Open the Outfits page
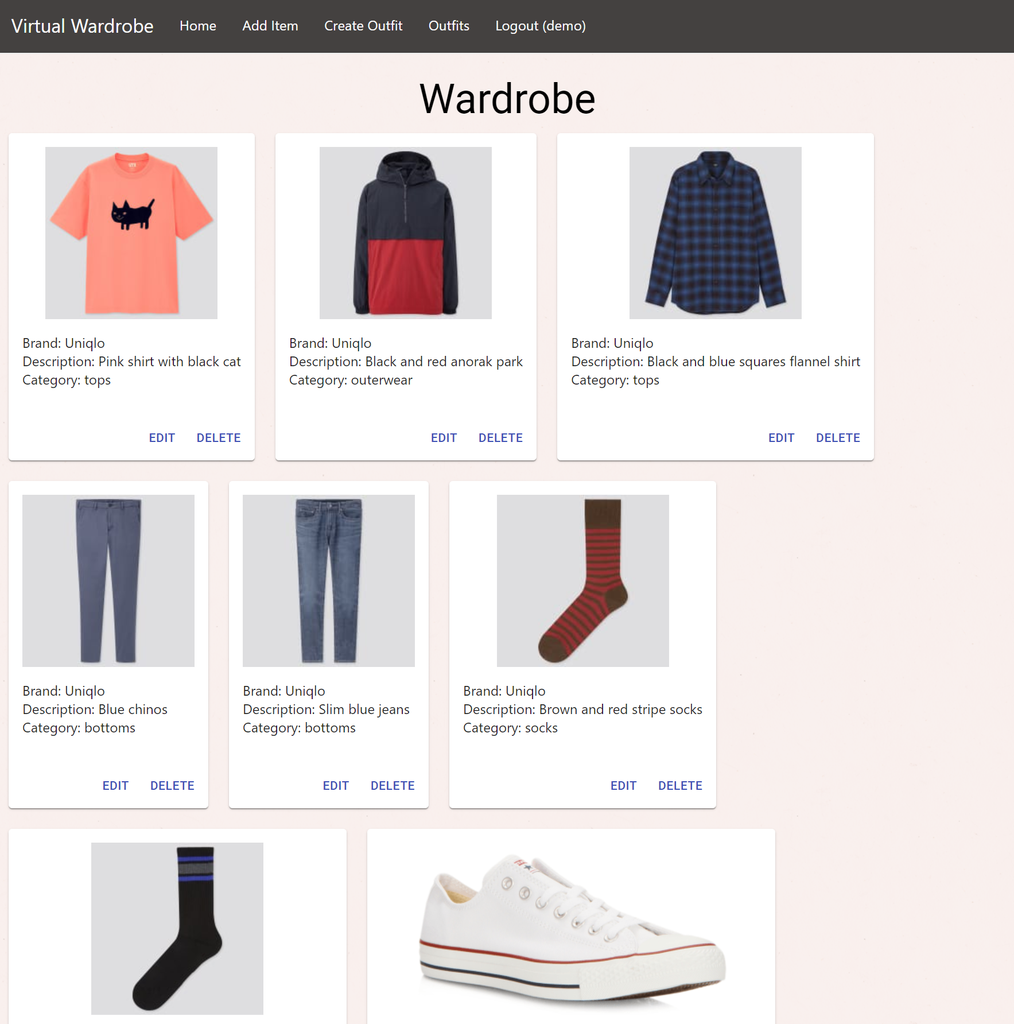The image size is (1014, 1024). 449,26
